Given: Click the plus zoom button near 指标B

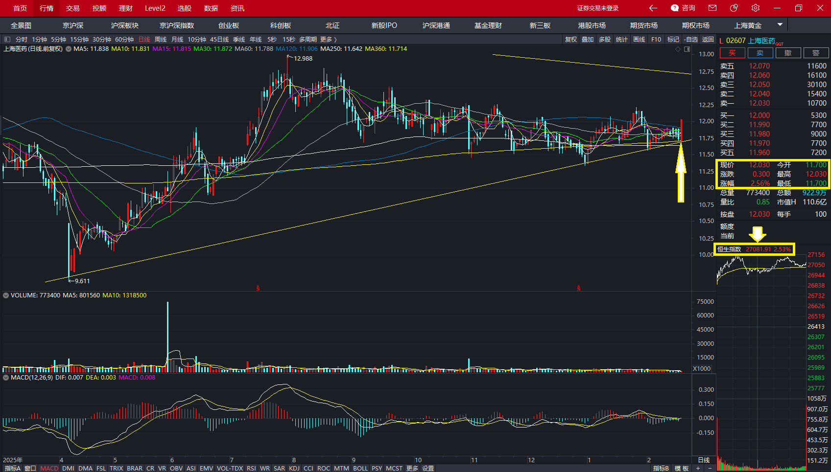Looking at the screenshot, I should [x=698, y=468].
